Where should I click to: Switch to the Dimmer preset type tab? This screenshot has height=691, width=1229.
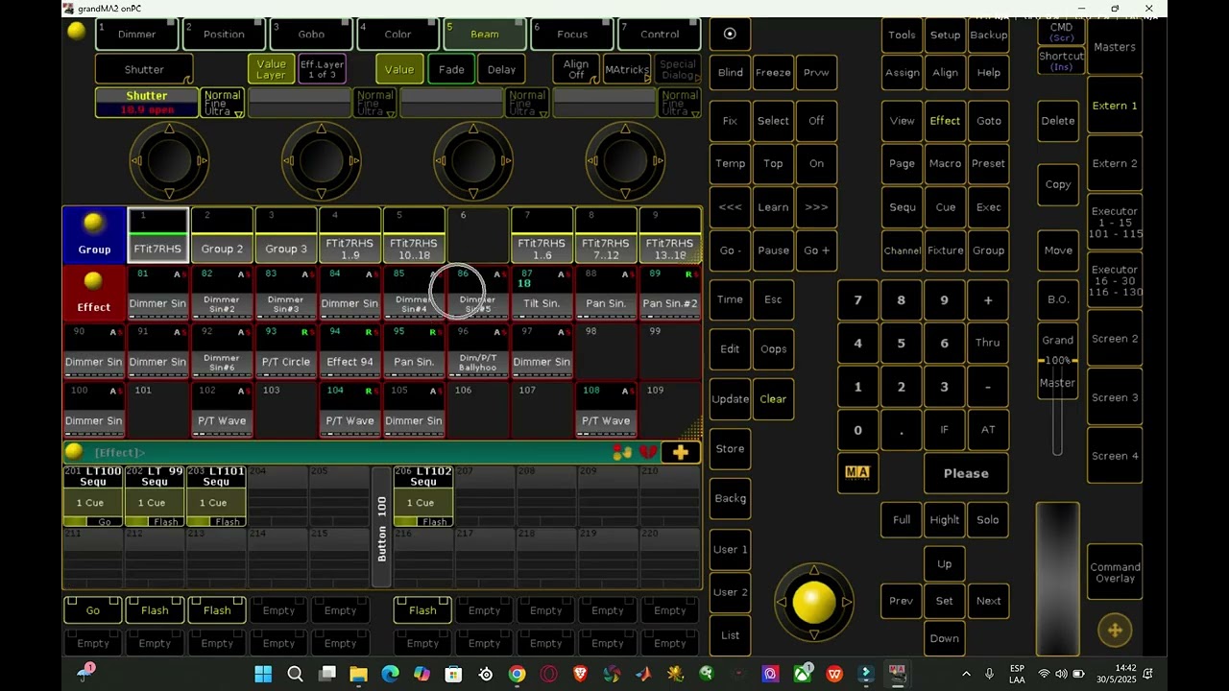pos(136,34)
